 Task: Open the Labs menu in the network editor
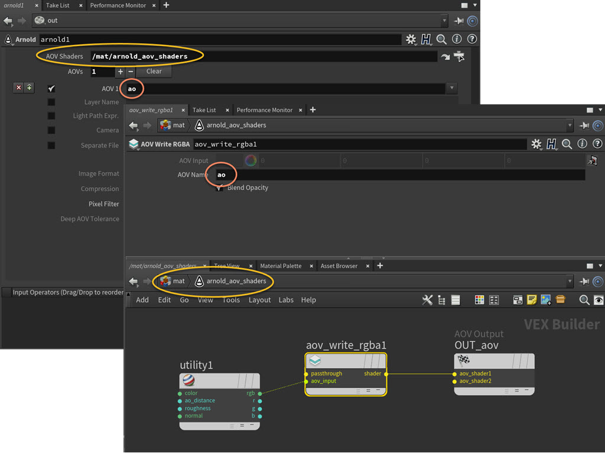coord(286,300)
